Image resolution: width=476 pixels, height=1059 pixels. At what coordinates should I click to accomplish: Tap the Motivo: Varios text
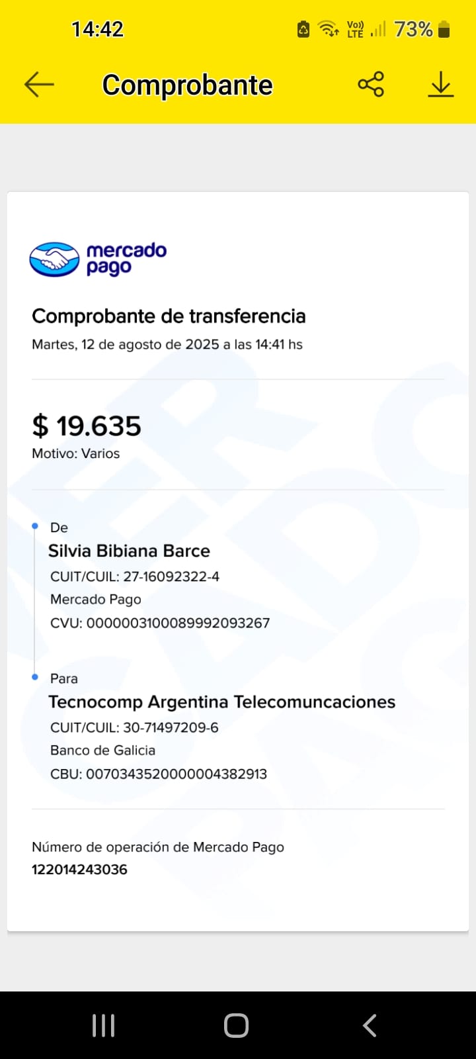point(76,453)
